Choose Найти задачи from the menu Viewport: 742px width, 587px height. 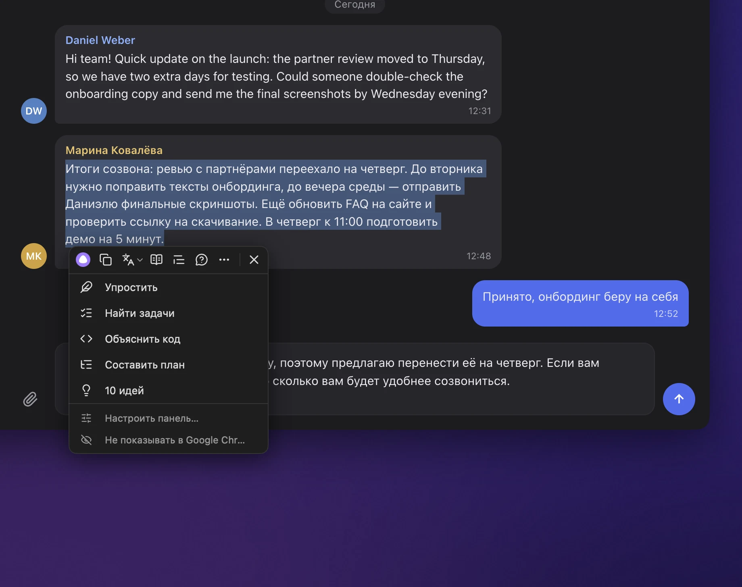tap(169, 313)
